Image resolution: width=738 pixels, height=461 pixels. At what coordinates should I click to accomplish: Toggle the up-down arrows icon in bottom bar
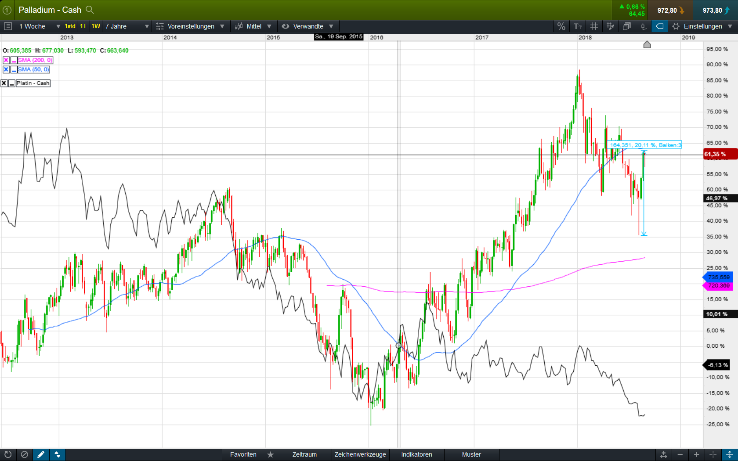point(58,454)
